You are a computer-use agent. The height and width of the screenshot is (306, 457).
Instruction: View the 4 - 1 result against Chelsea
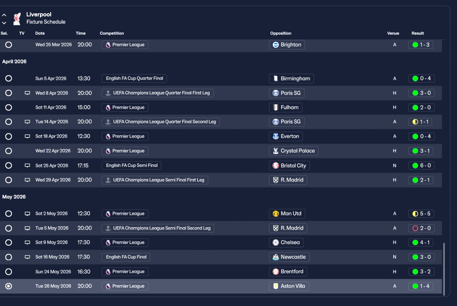pos(421,242)
